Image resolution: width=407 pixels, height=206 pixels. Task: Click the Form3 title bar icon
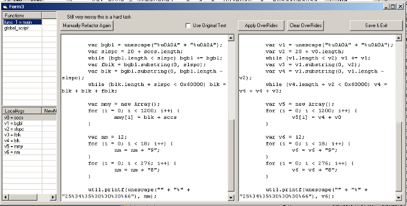5,7
